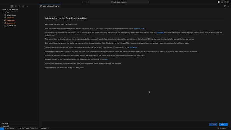
Task: Expand the src folder
Action: (8, 12)
